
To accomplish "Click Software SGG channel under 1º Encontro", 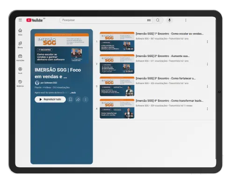I will coord(142,39).
